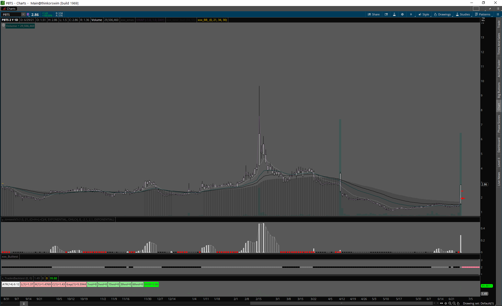Click the Share button
The width and height of the screenshot is (502, 306).
(374, 14)
